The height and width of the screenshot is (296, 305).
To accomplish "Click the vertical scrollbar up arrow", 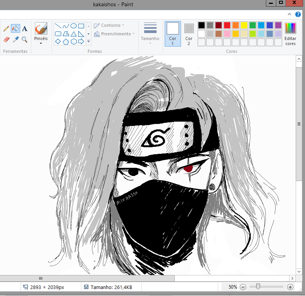I will click(299, 59).
